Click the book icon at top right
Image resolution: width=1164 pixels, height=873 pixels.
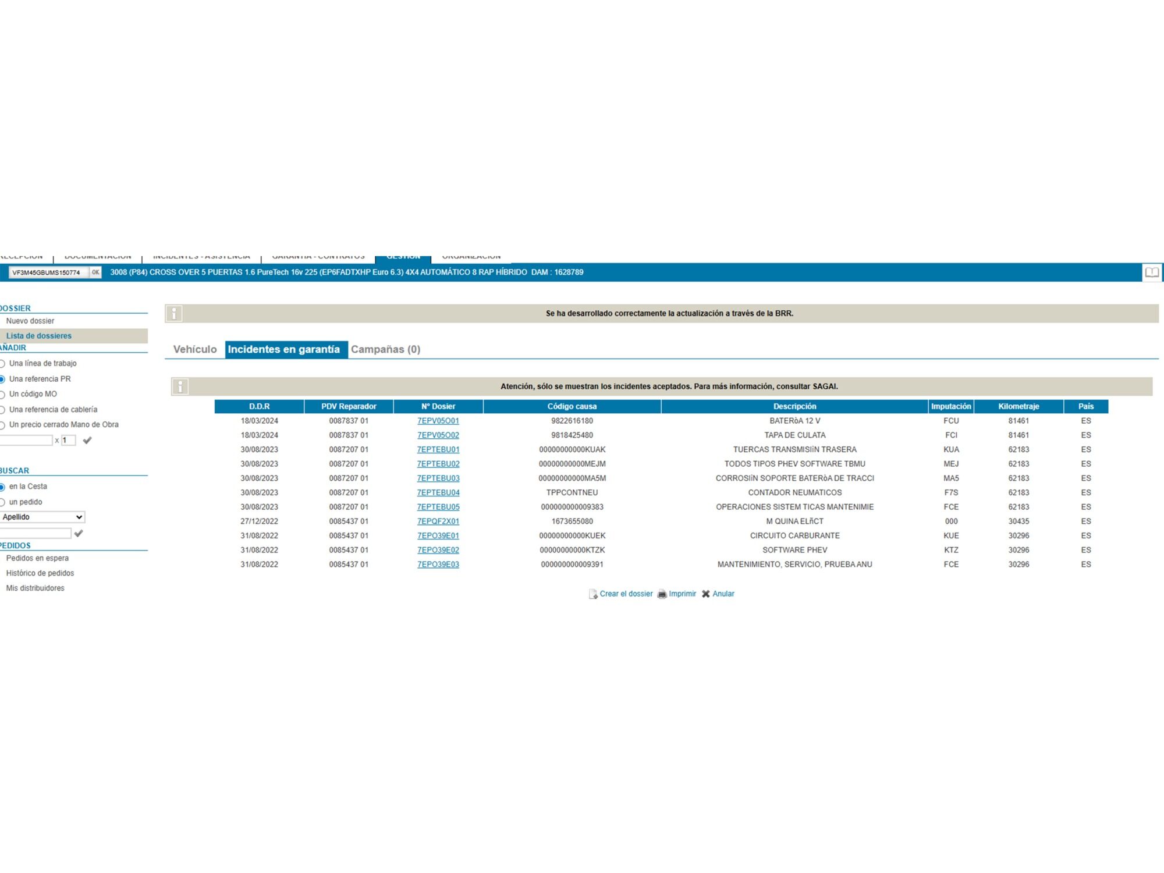point(1152,272)
